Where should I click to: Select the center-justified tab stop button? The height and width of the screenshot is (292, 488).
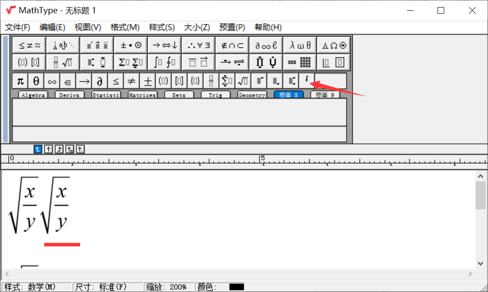point(48,150)
